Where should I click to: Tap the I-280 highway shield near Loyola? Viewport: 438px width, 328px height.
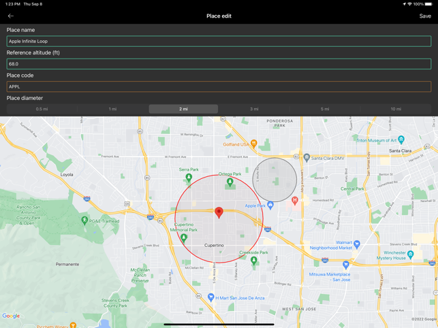[87, 199]
